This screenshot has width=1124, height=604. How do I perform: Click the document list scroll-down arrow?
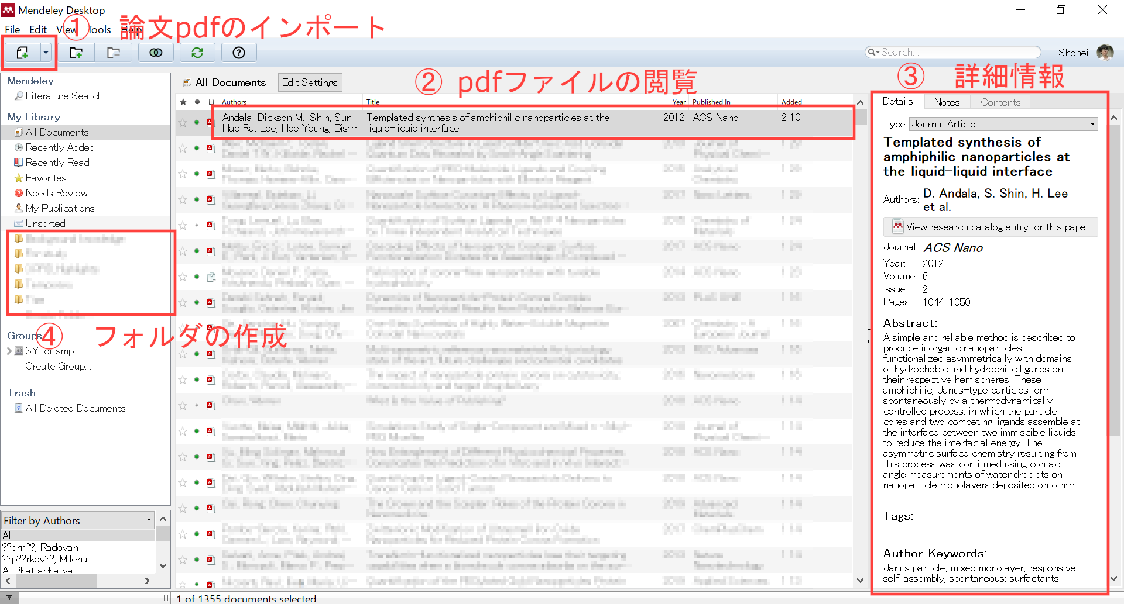(860, 580)
